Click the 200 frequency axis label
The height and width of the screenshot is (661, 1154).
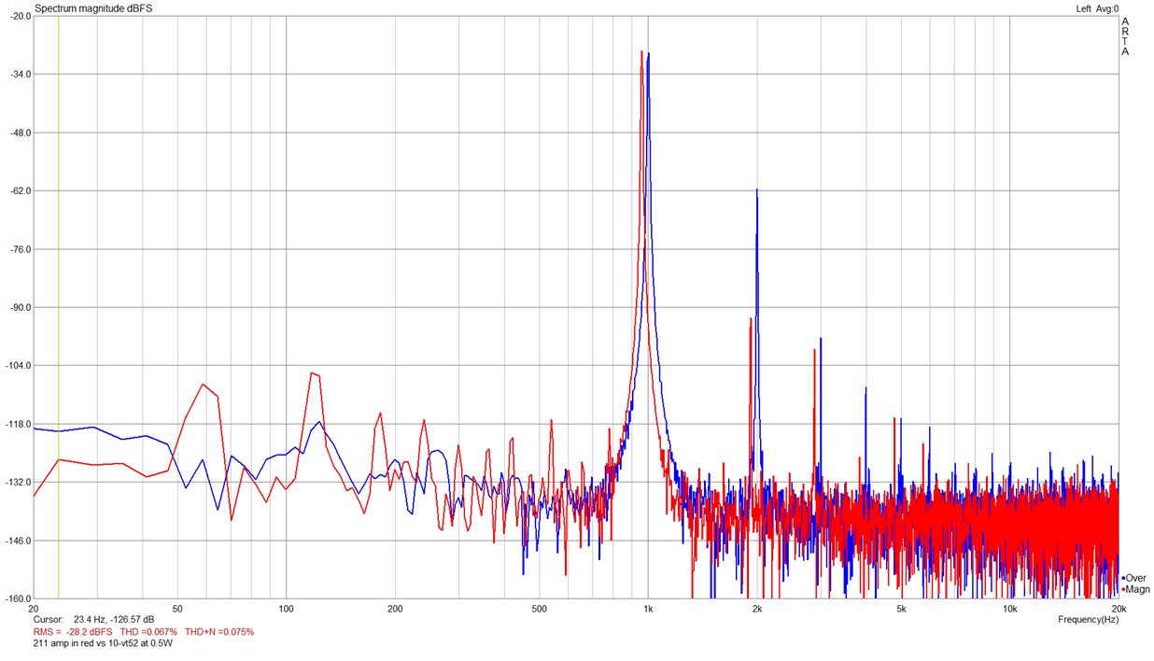click(x=395, y=608)
